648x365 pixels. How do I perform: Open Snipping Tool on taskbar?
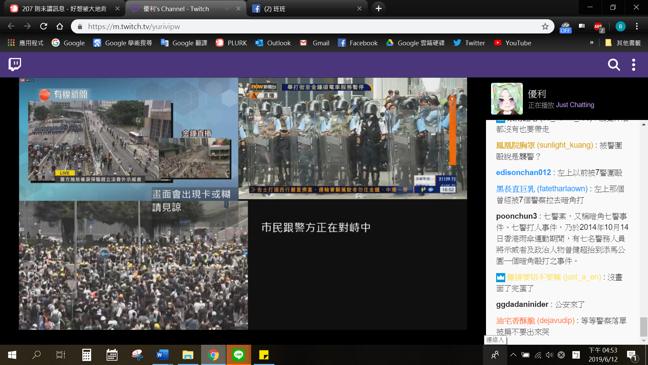(x=137, y=355)
